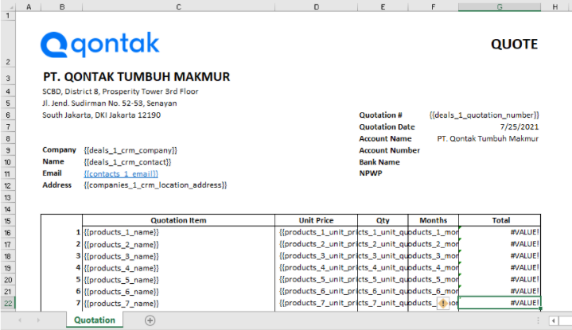Click Jl. Jend. Sudirman address line
The height and width of the screenshot is (330, 572).
110,103
